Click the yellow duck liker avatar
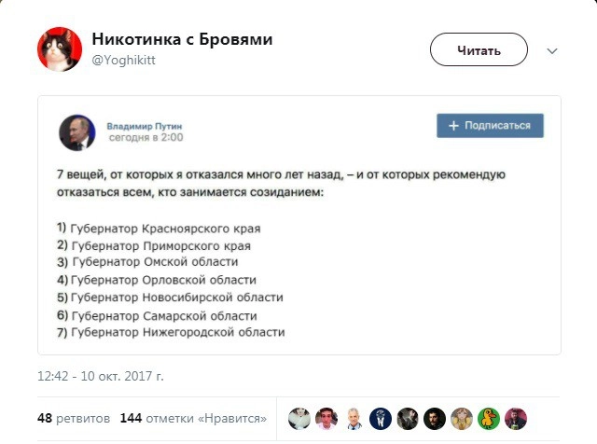597x444 pixels. 489,418
